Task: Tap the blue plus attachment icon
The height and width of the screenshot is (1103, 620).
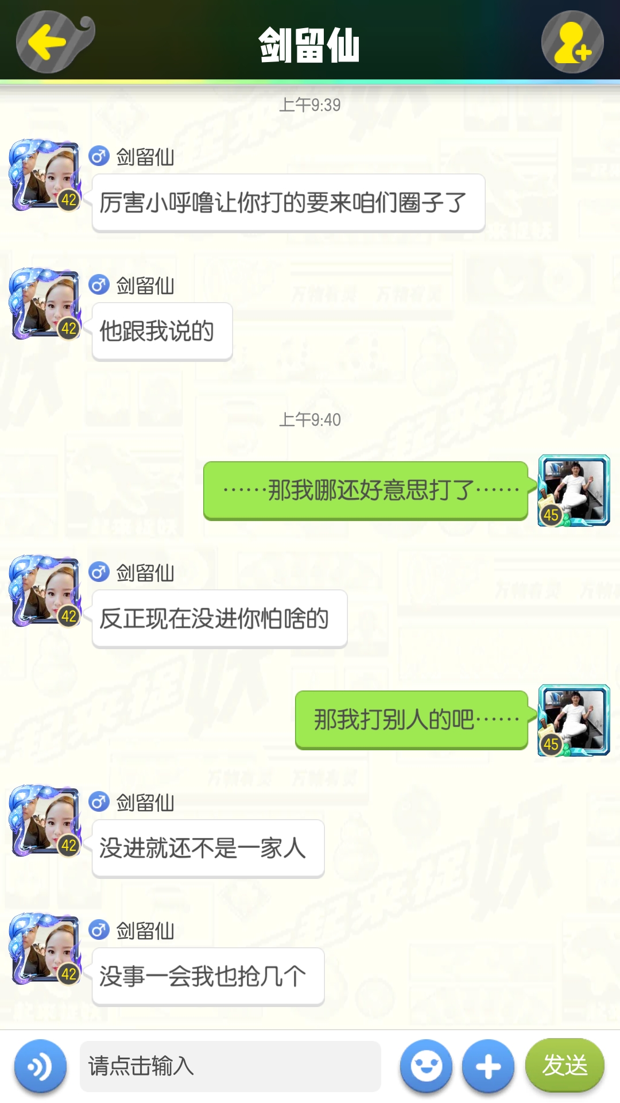Action: point(489,1066)
